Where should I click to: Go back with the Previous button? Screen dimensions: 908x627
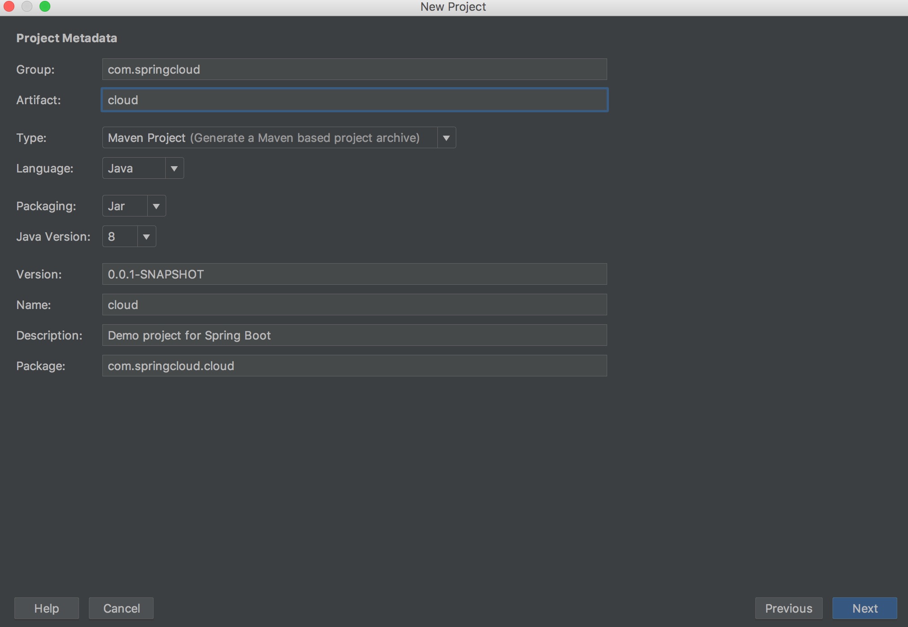[x=789, y=608]
